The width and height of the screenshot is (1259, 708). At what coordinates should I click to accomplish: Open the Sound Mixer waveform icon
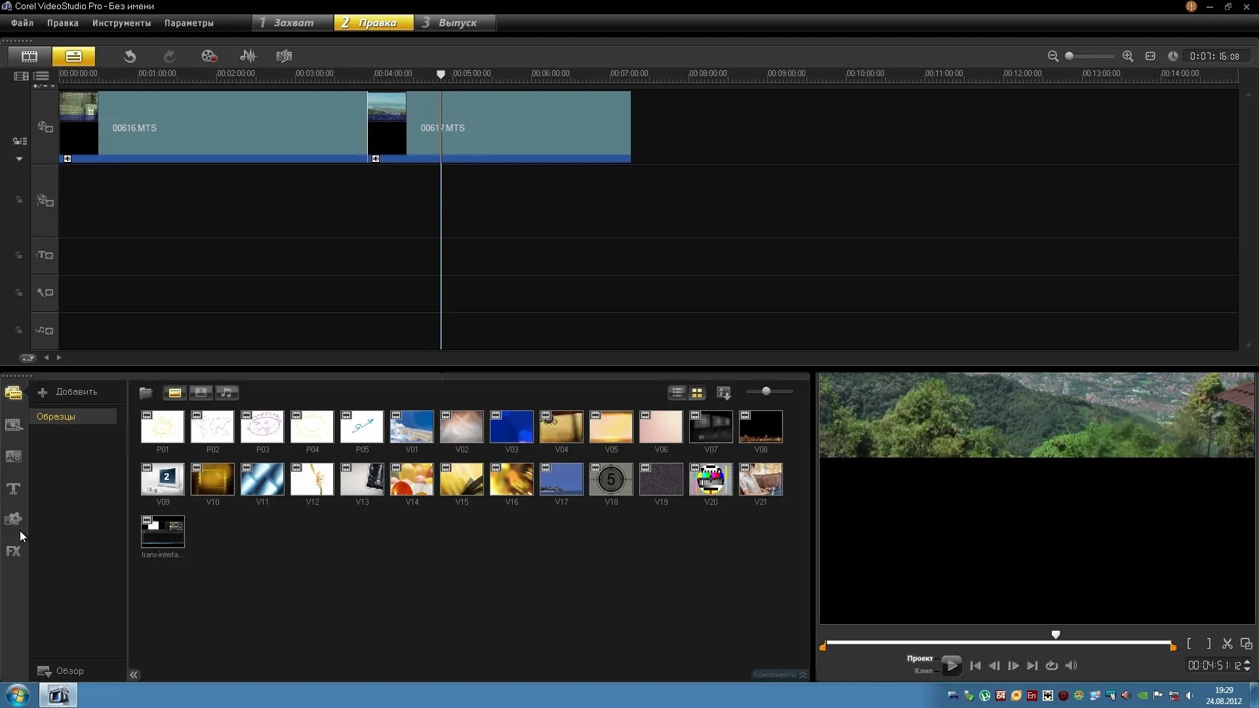(x=248, y=56)
